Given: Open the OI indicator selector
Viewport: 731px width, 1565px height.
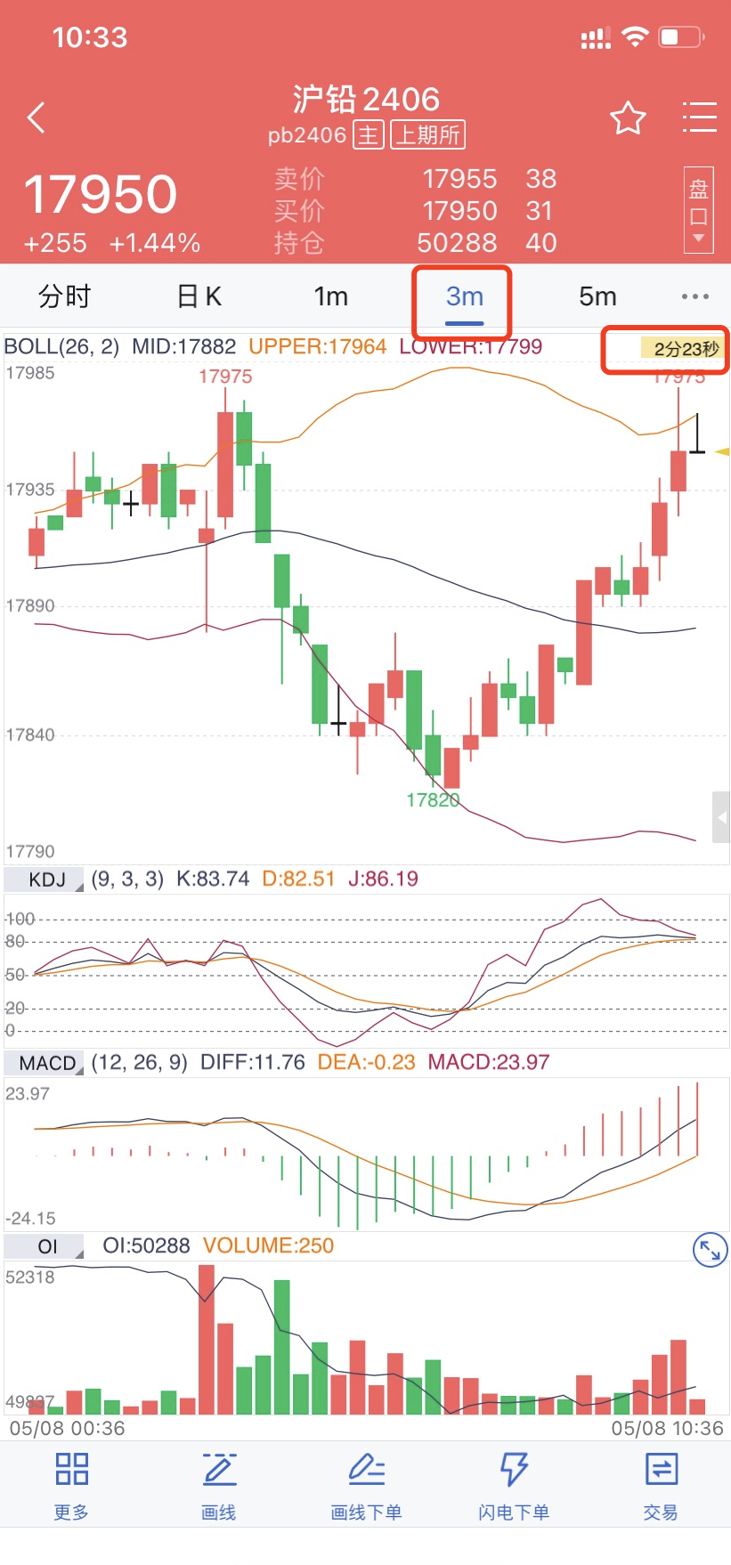Looking at the screenshot, I should click(x=45, y=1246).
